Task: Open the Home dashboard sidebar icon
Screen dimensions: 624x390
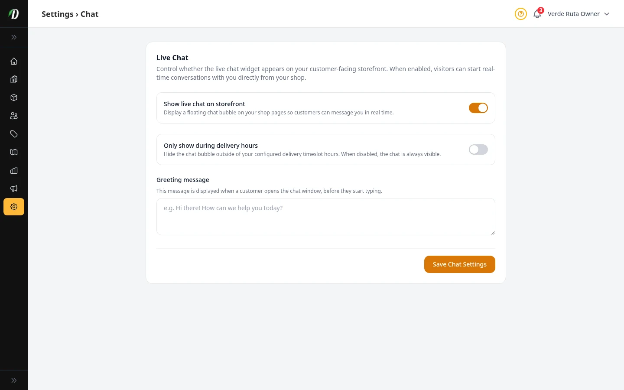Action: pyautogui.click(x=14, y=61)
